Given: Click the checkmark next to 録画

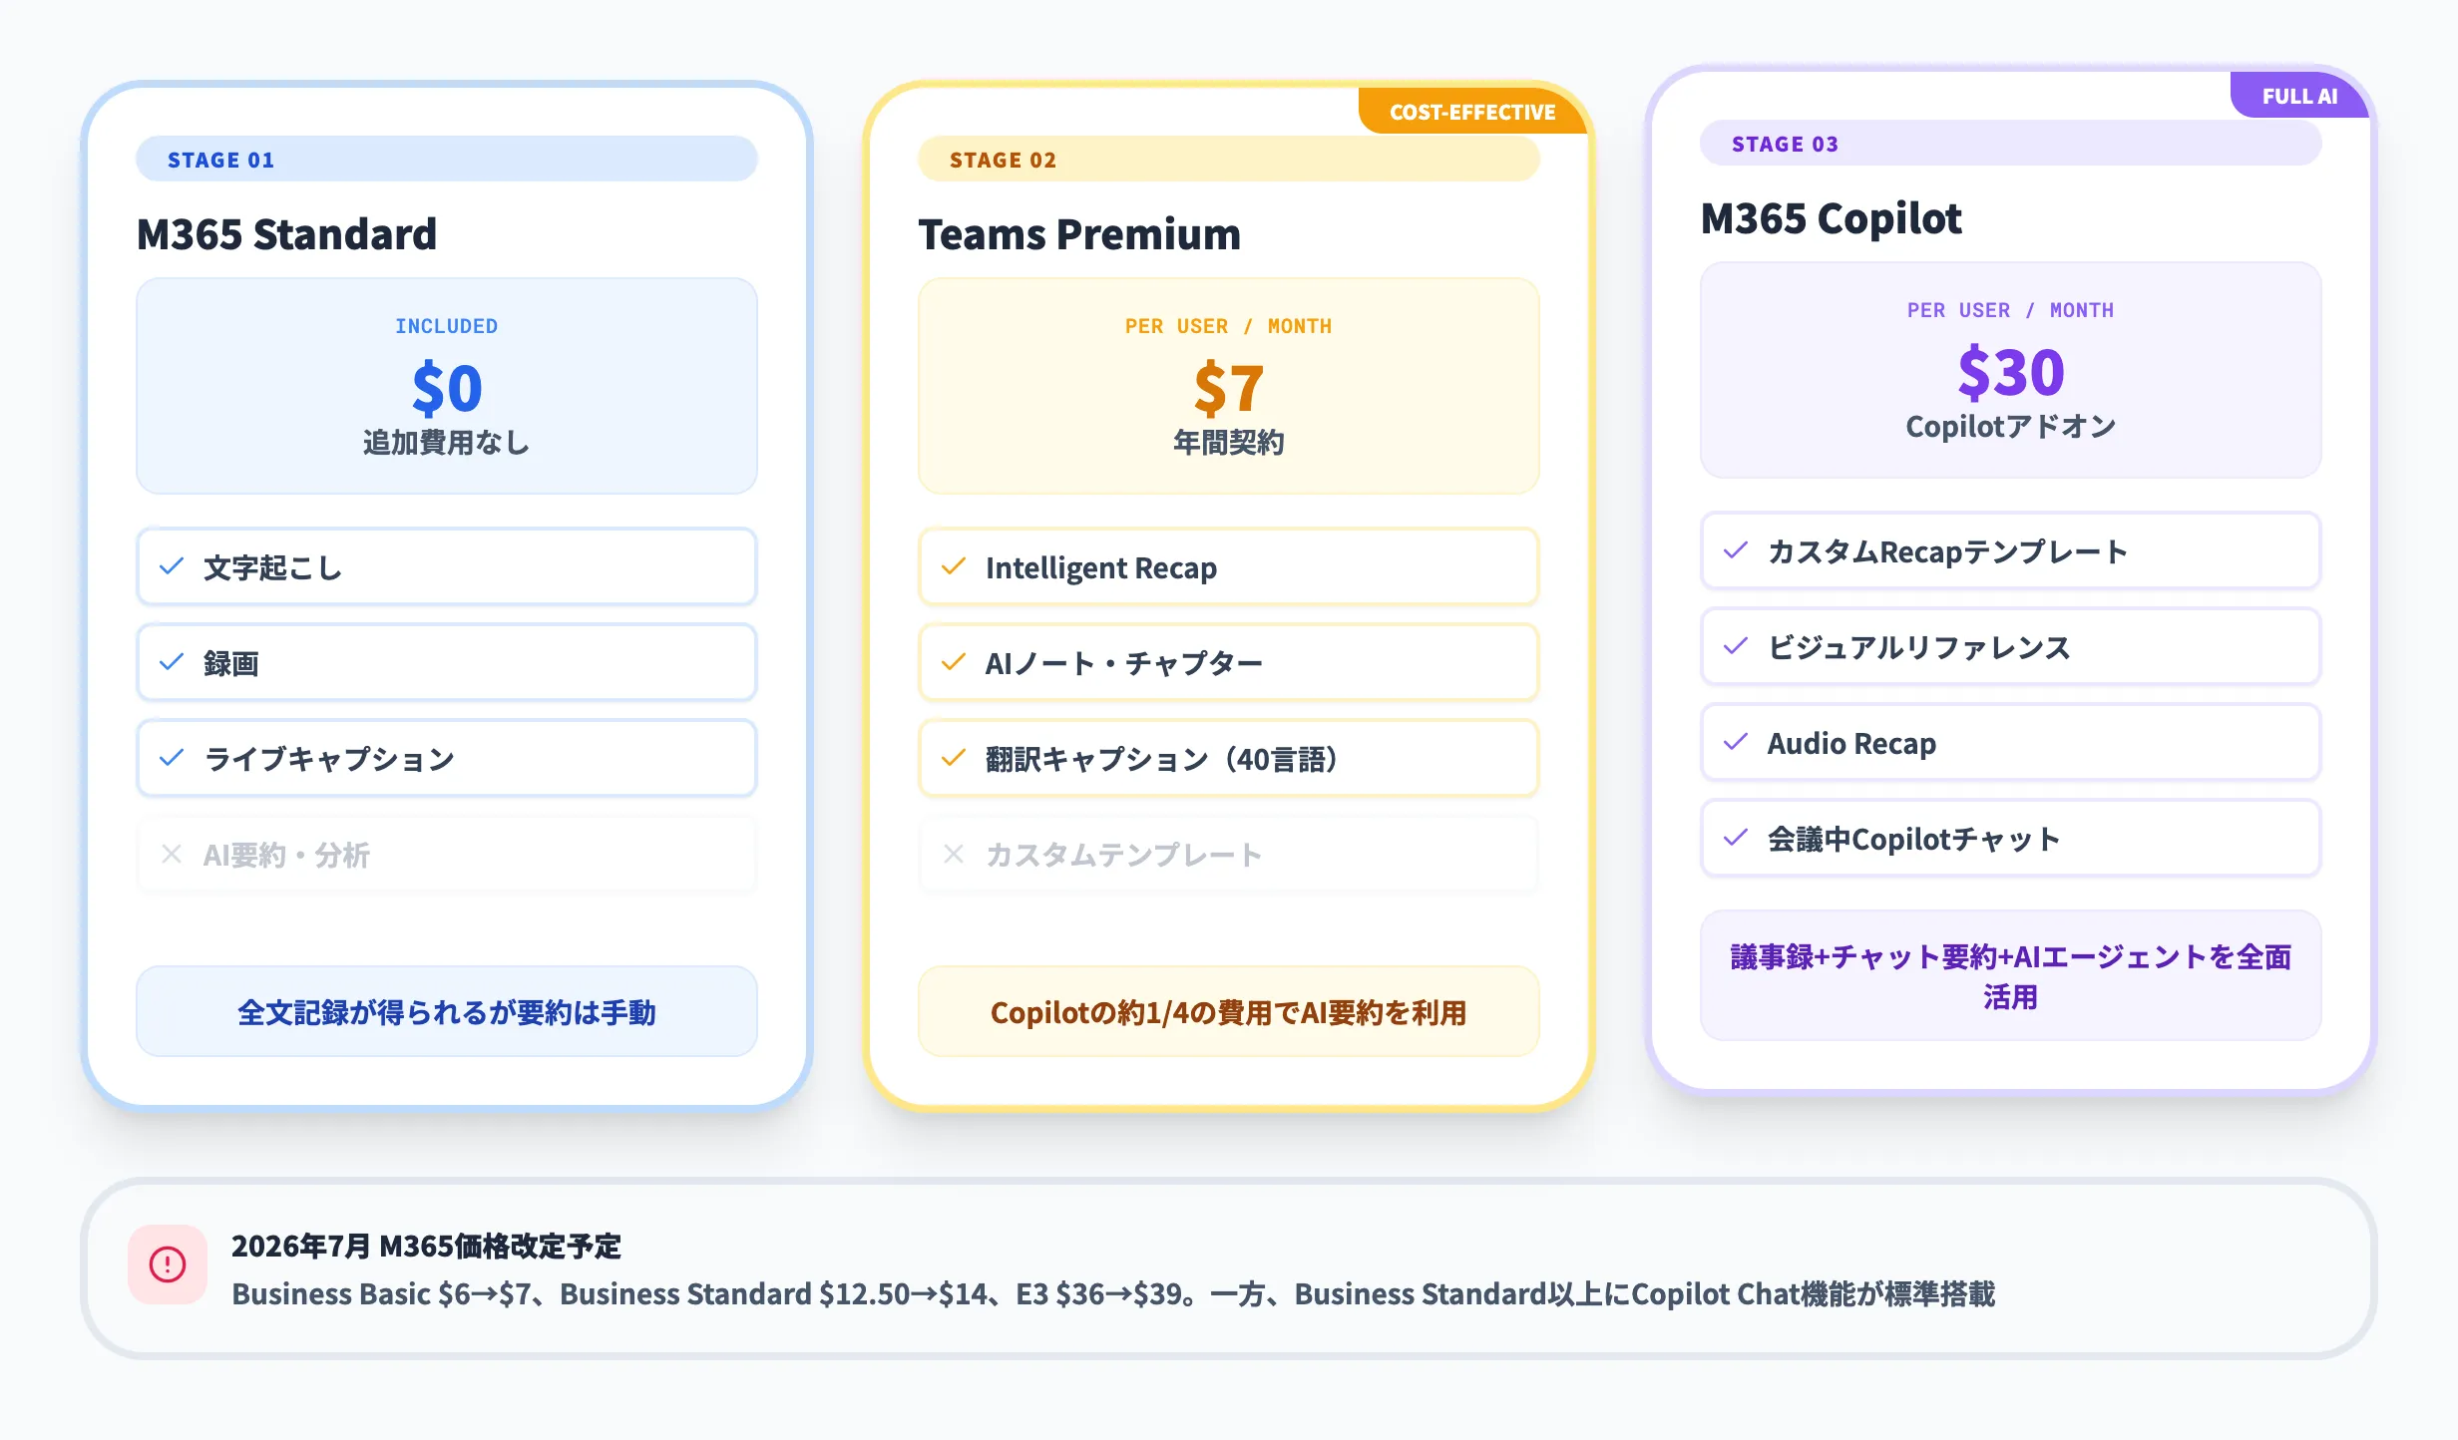Looking at the screenshot, I should pos(172,662).
